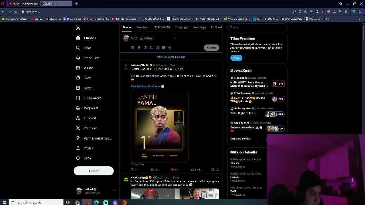Schedule post via calendar icon
Viewport: 365px width, 205px height.
click(163, 48)
